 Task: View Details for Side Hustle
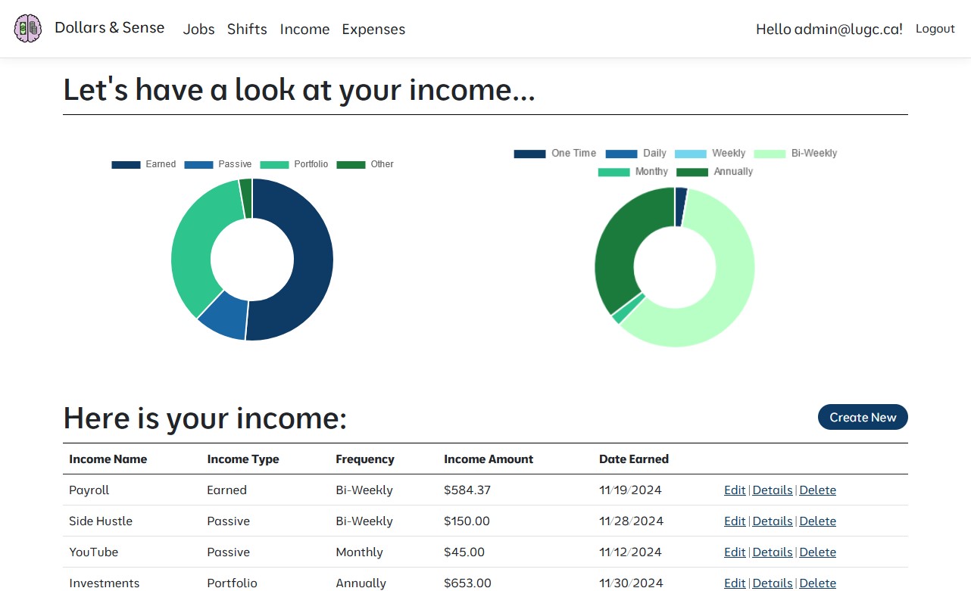(772, 521)
